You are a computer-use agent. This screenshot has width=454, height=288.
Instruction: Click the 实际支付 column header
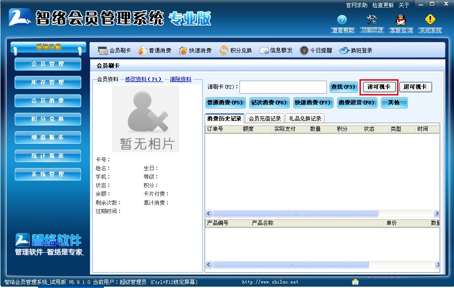click(290, 129)
